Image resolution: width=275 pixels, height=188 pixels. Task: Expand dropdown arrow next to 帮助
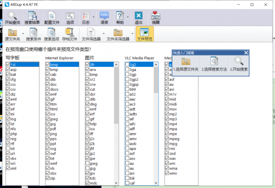[x=127, y=17]
